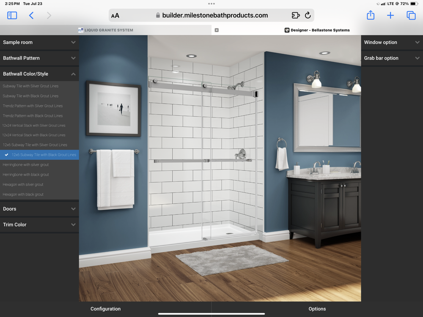Select Subway Tile with Silver Grout Lines

point(30,86)
